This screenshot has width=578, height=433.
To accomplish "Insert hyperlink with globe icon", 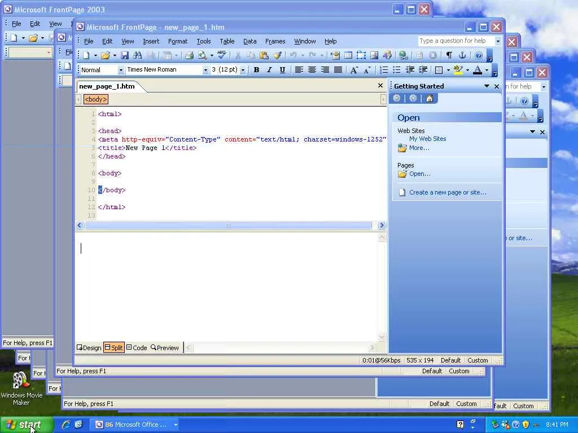I will click(x=403, y=56).
